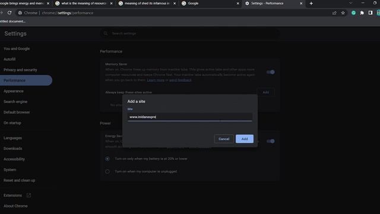Toggle the Energy Saver switch
Viewport: 380px width, 214px height.
[271, 141]
